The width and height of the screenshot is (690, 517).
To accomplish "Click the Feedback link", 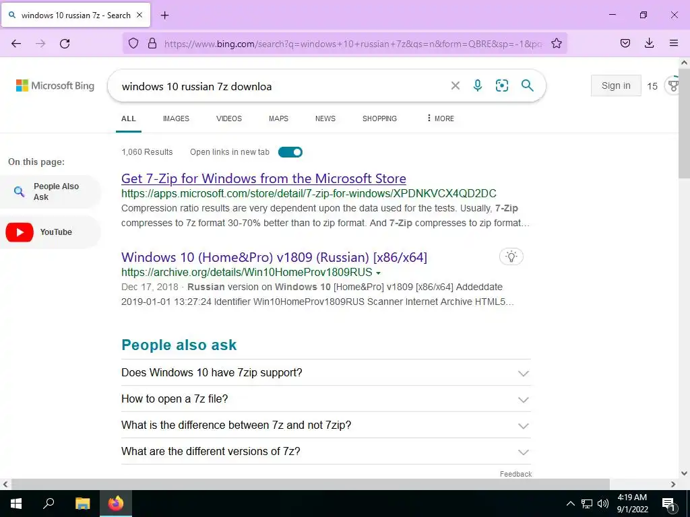I will click(x=515, y=474).
